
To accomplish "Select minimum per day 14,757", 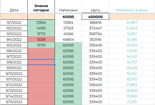I will [132, 62].
